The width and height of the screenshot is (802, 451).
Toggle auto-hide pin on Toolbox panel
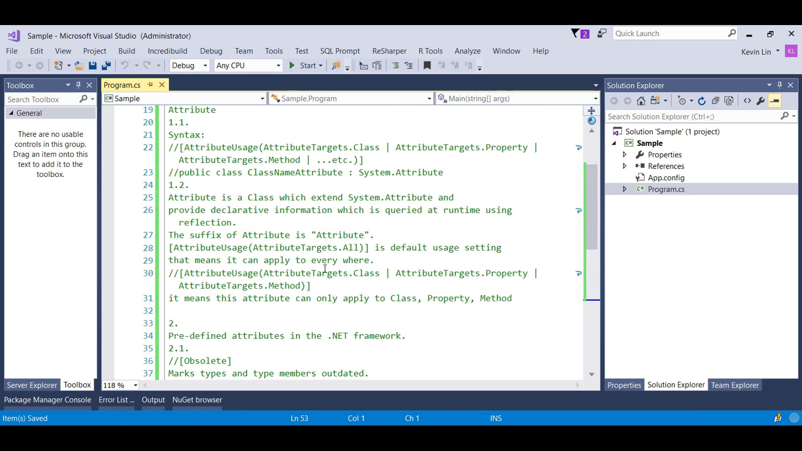78,85
